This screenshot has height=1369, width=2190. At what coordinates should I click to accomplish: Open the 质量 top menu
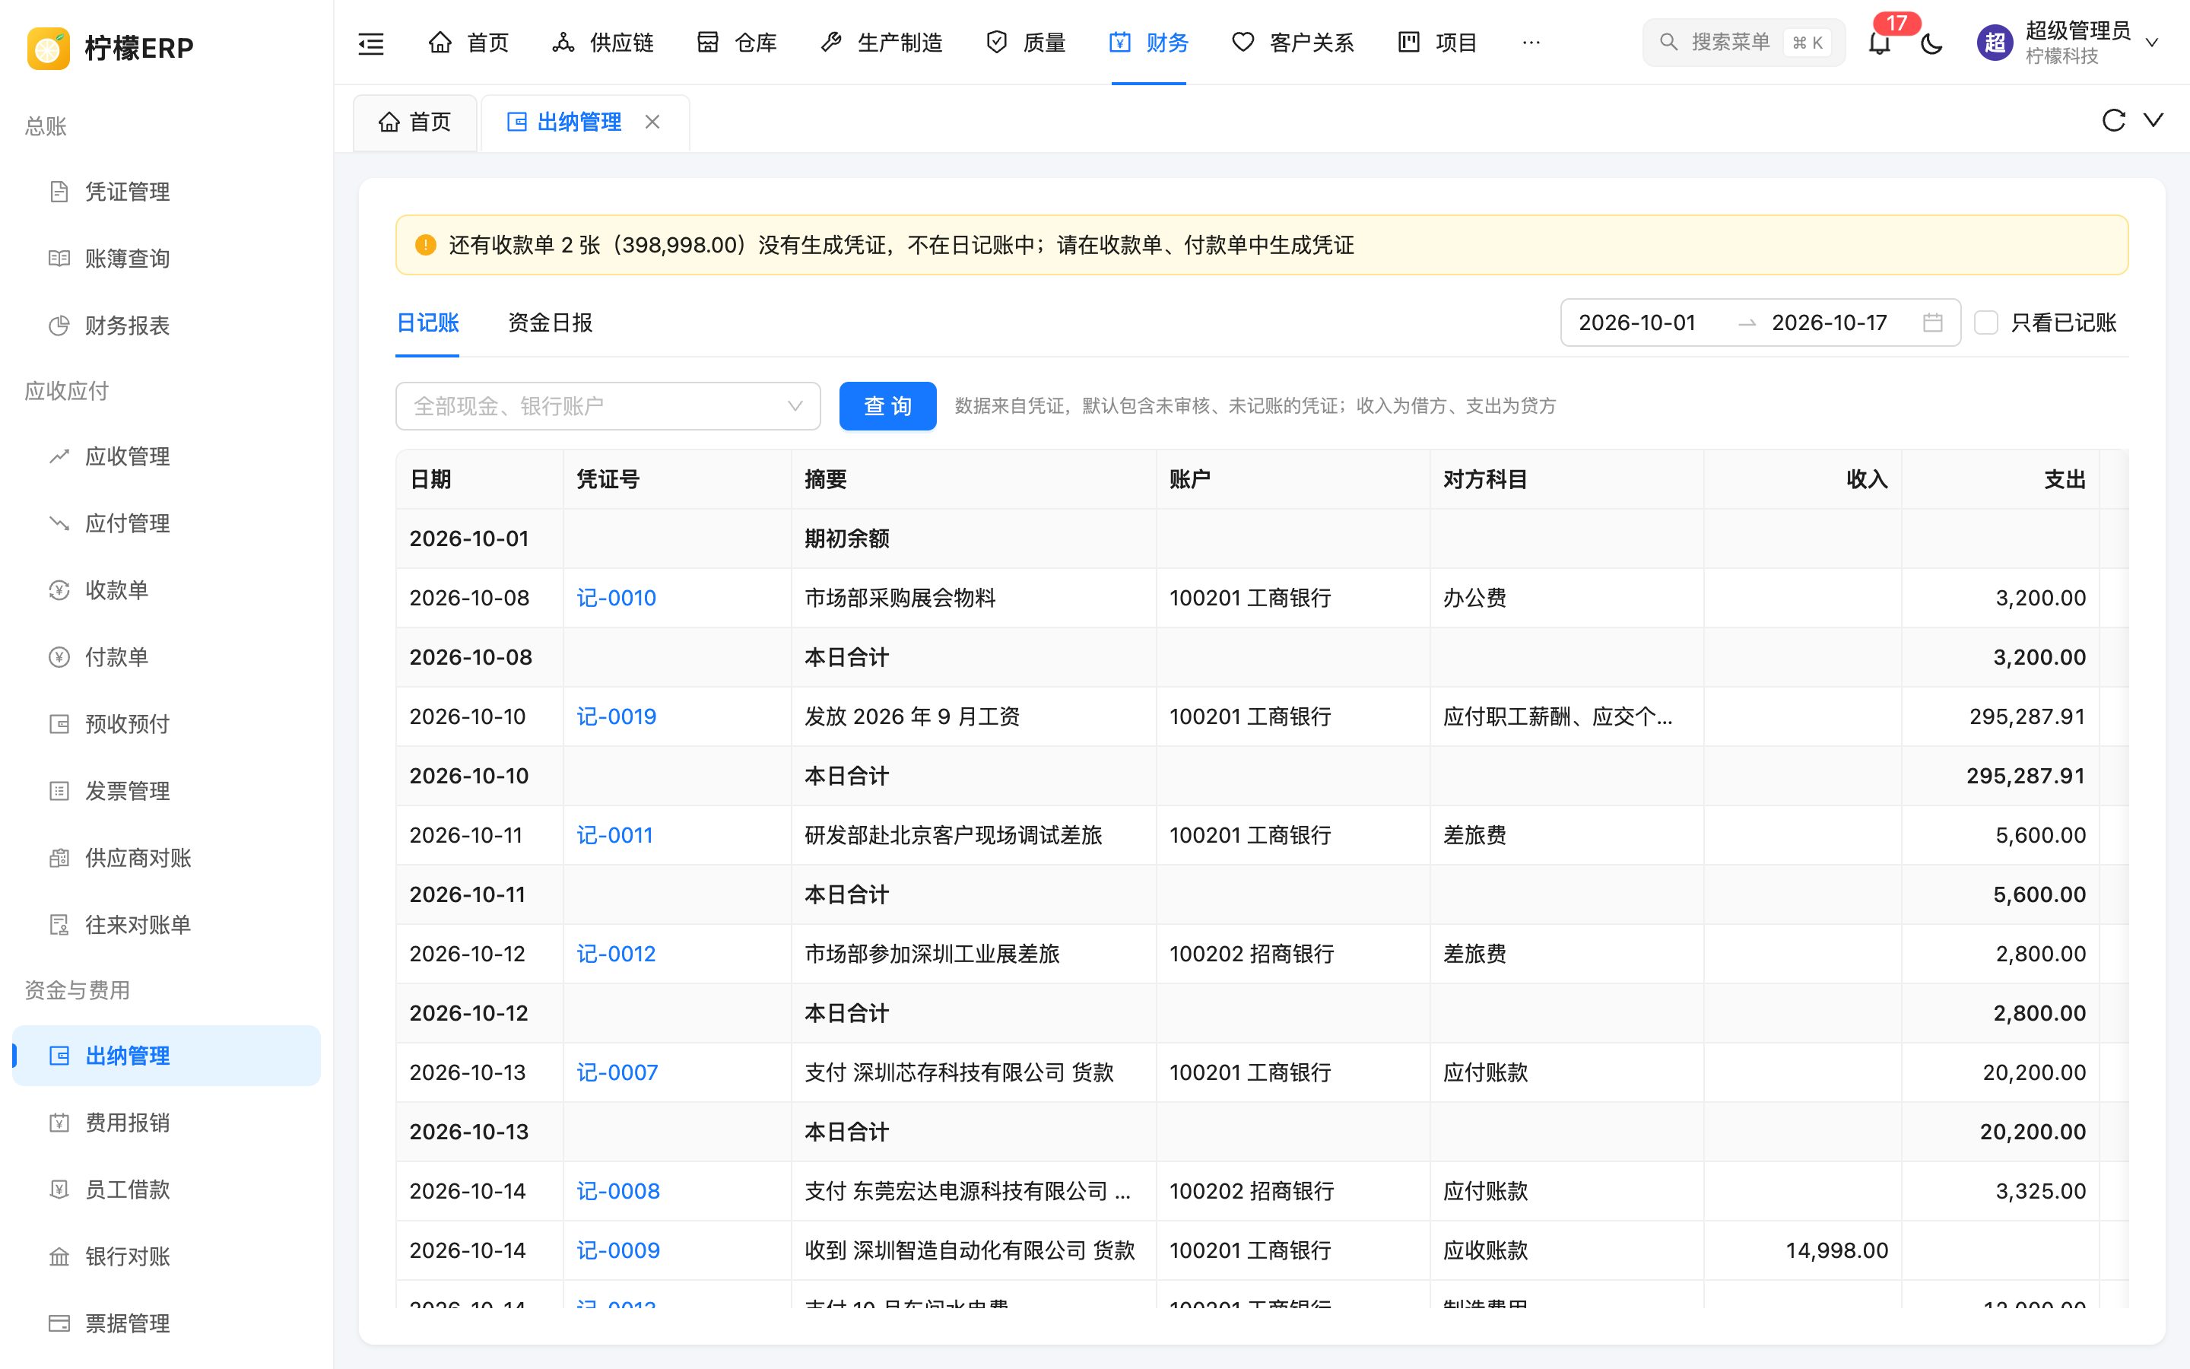point(1025,43)
